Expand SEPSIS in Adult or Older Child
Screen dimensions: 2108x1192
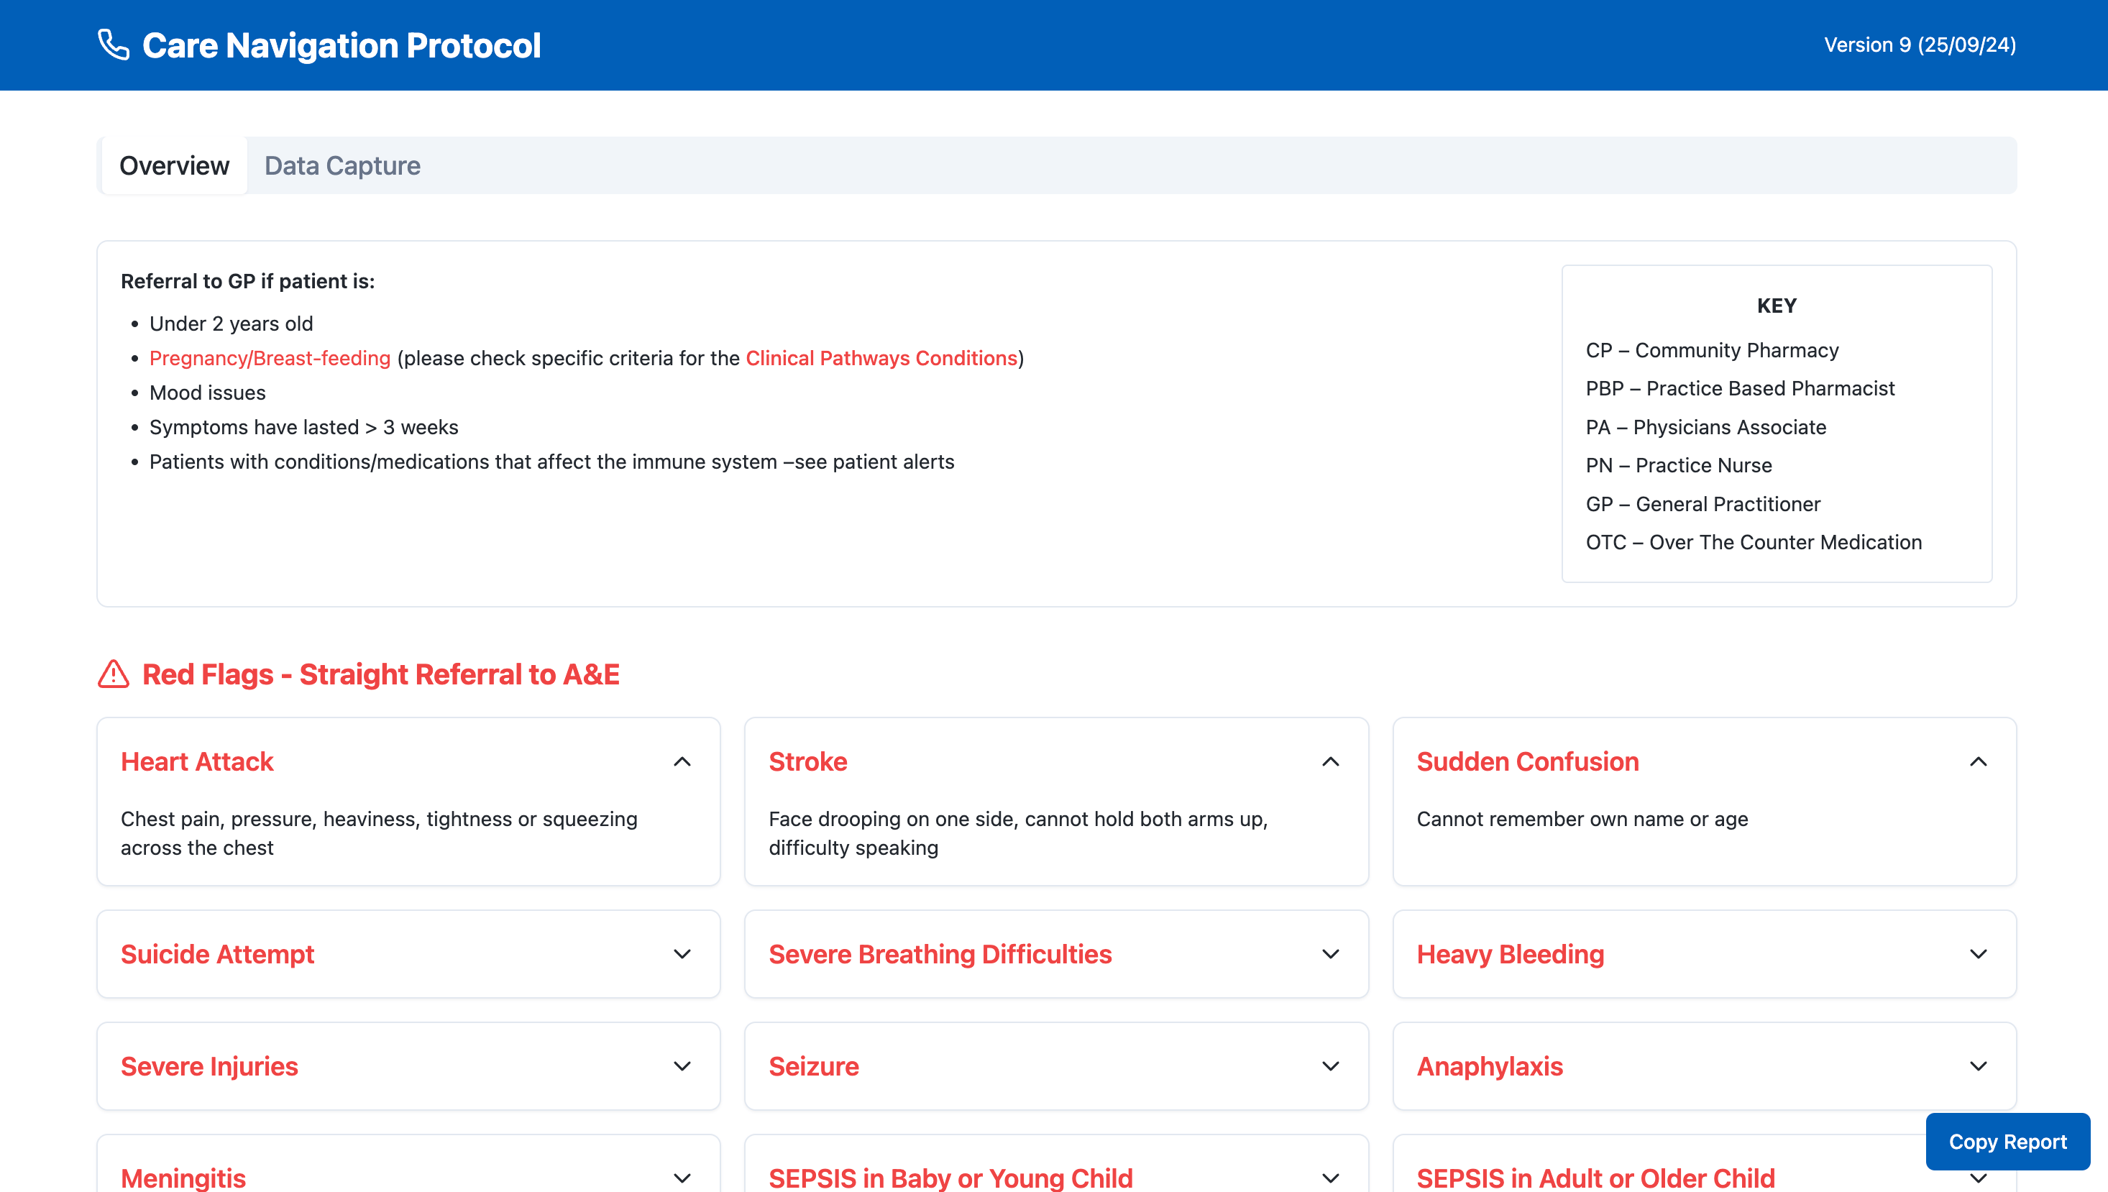1595,1178
